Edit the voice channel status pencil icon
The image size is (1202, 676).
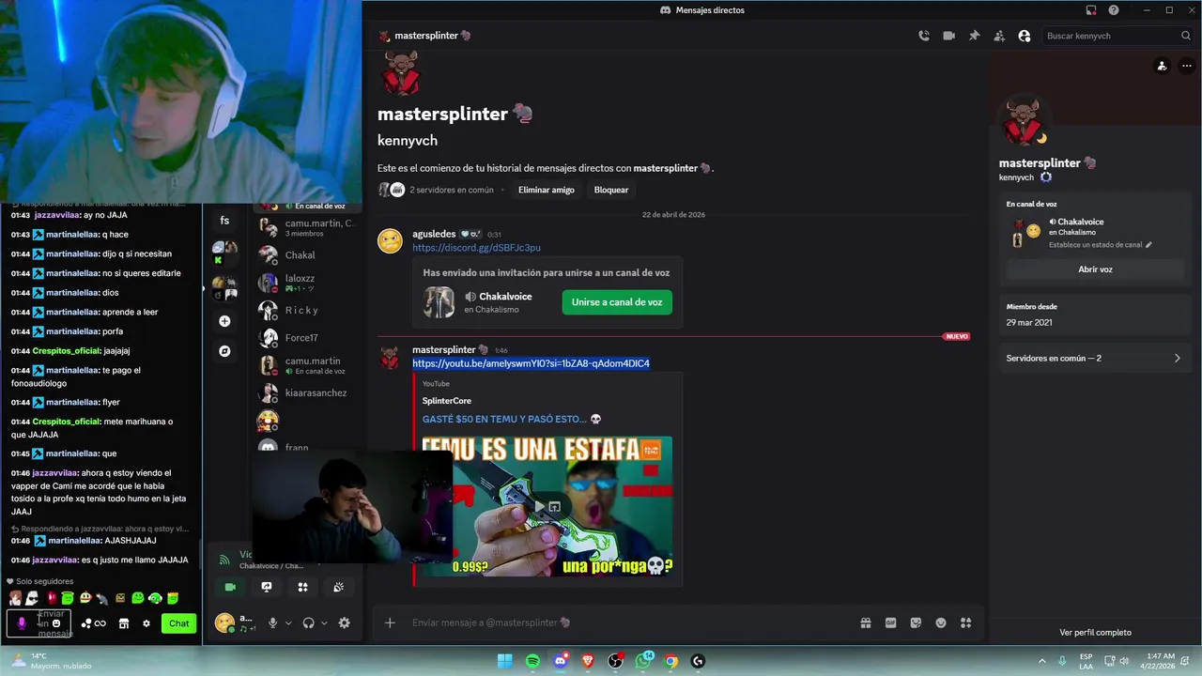[x=1148, y=245]
